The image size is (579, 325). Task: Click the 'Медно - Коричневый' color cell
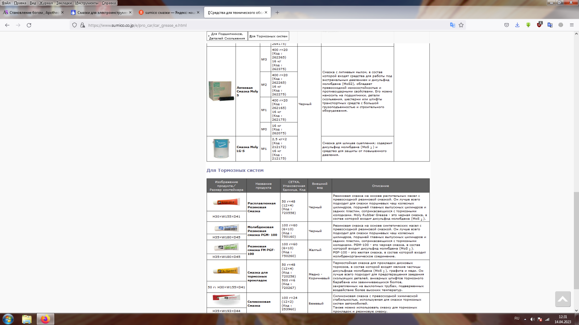pyautogui.click(x=319, y=276)
